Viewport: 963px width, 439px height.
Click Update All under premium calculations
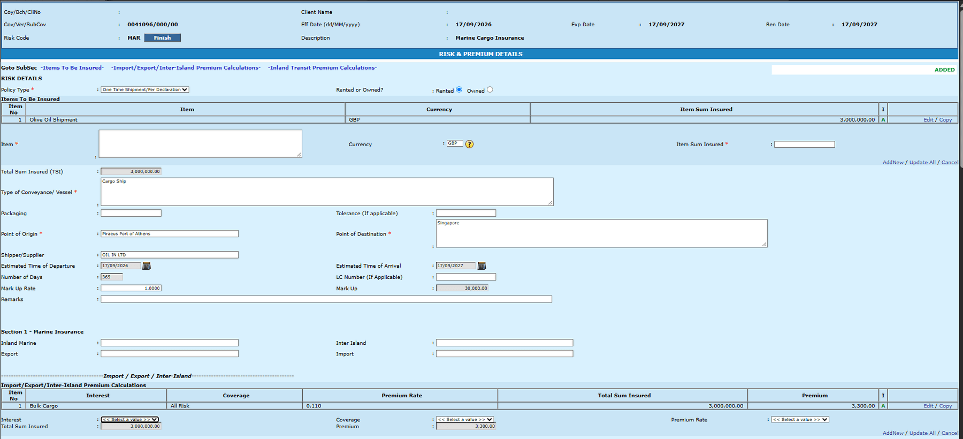coord(922,433)
